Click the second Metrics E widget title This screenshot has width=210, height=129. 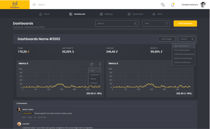pos(113,64)
